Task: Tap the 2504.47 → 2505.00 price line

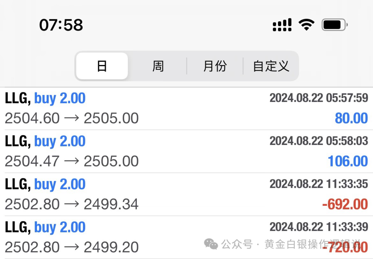Action: [72, 161]
